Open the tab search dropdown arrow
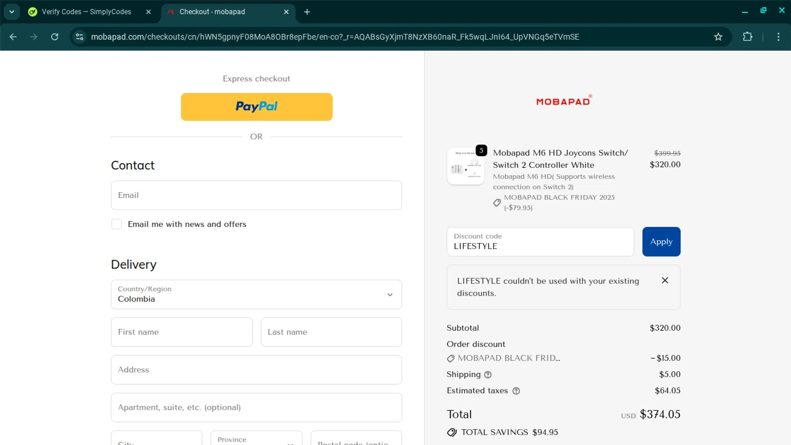 click(12, 12)
